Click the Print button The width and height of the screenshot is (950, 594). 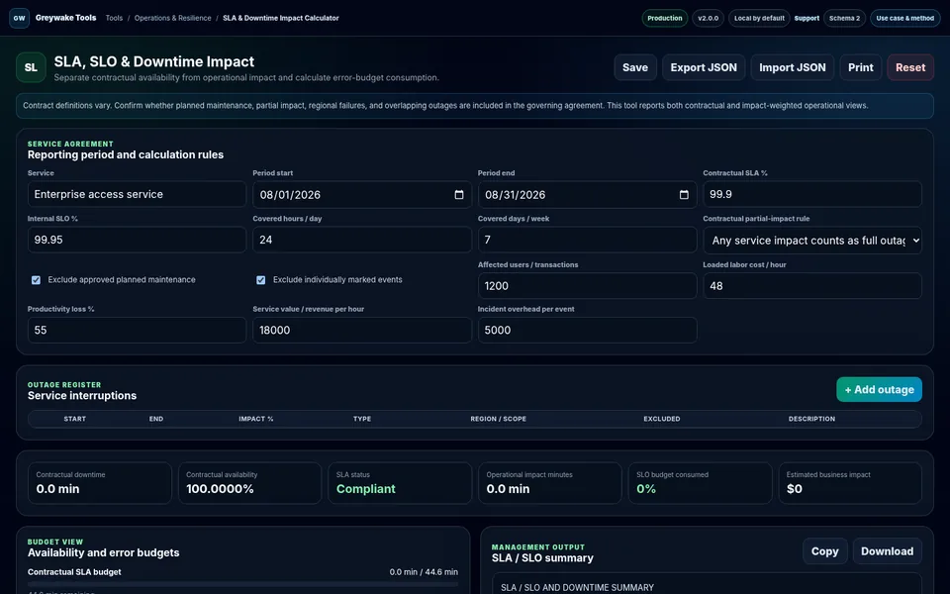pyautogui.click(x=860, y=67)
